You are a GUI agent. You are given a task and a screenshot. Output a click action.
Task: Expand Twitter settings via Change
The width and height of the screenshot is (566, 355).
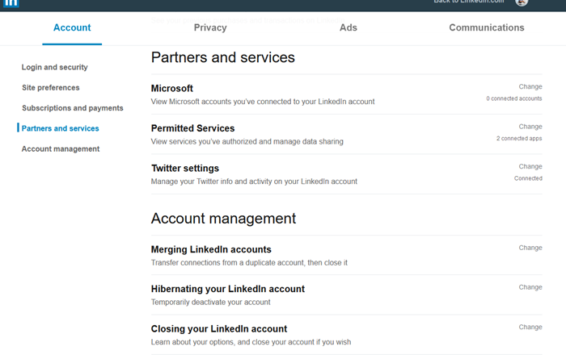(x=530, y=166)
